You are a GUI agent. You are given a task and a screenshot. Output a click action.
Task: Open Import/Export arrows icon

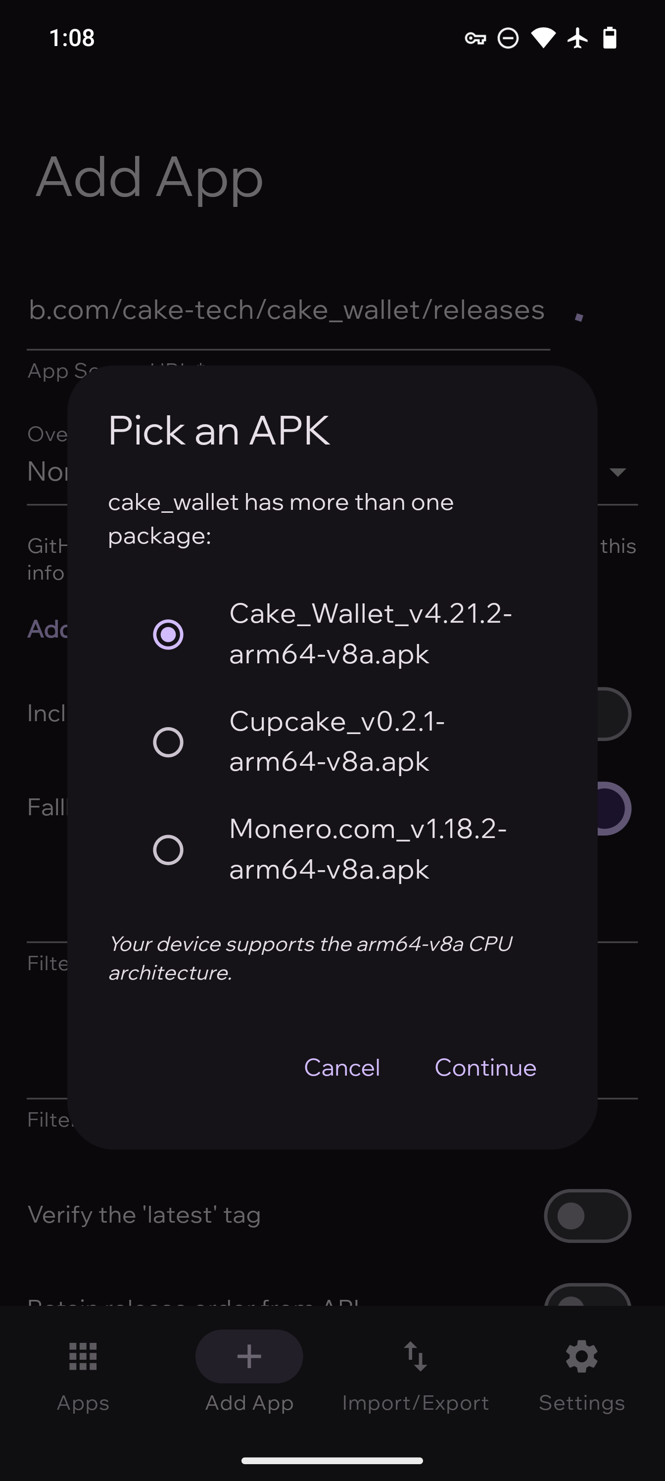[415, 1357]
